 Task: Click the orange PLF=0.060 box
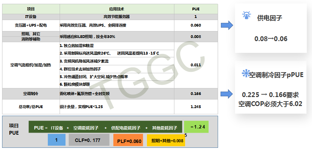tap(128, 140)
